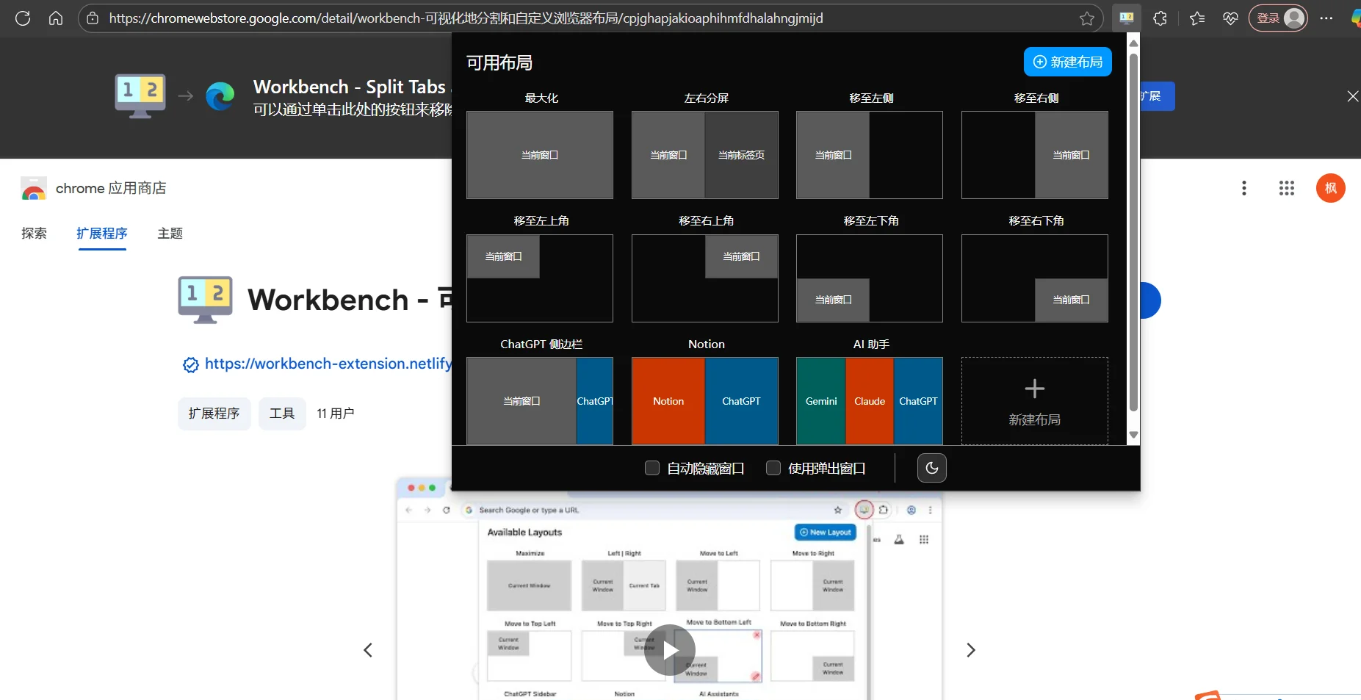Open the web store three-dot menu
The width and height of the screenshot is (1361, 700).
coord(1244,188)
